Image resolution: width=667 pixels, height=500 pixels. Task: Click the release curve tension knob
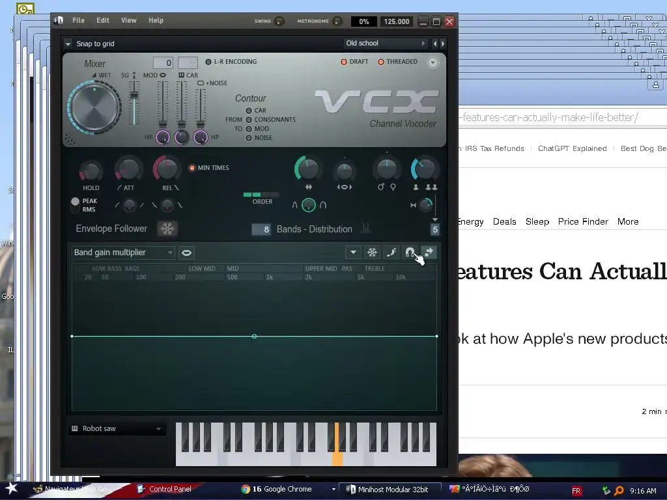pos(167,205)
